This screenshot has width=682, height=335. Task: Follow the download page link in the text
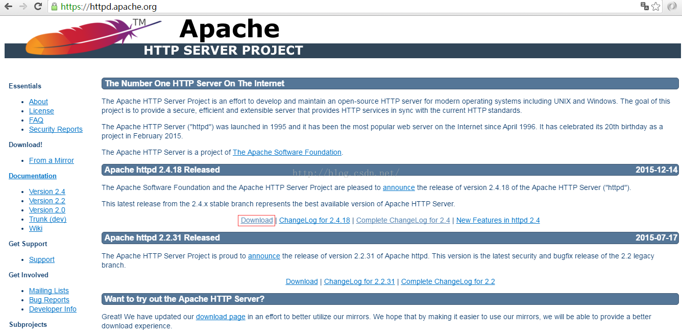[x=221, y=317]
